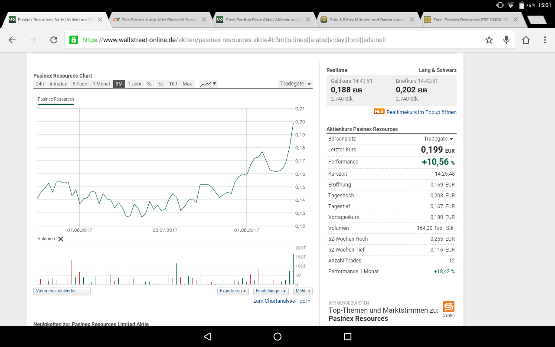Image resolution: width=555 pixels, height=347 pixels.
Task: Click the Geldkurs value 0,188 EUR
Action: coord(346,90)
